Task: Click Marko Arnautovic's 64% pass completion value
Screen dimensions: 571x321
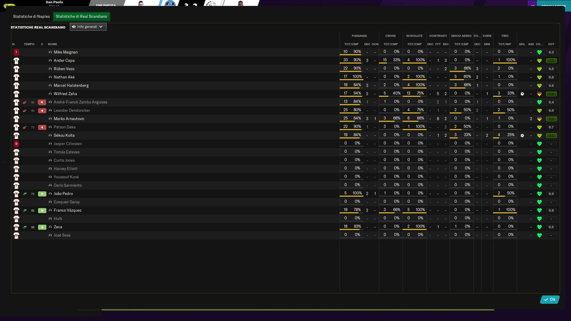Action: [x=357, y=119]
